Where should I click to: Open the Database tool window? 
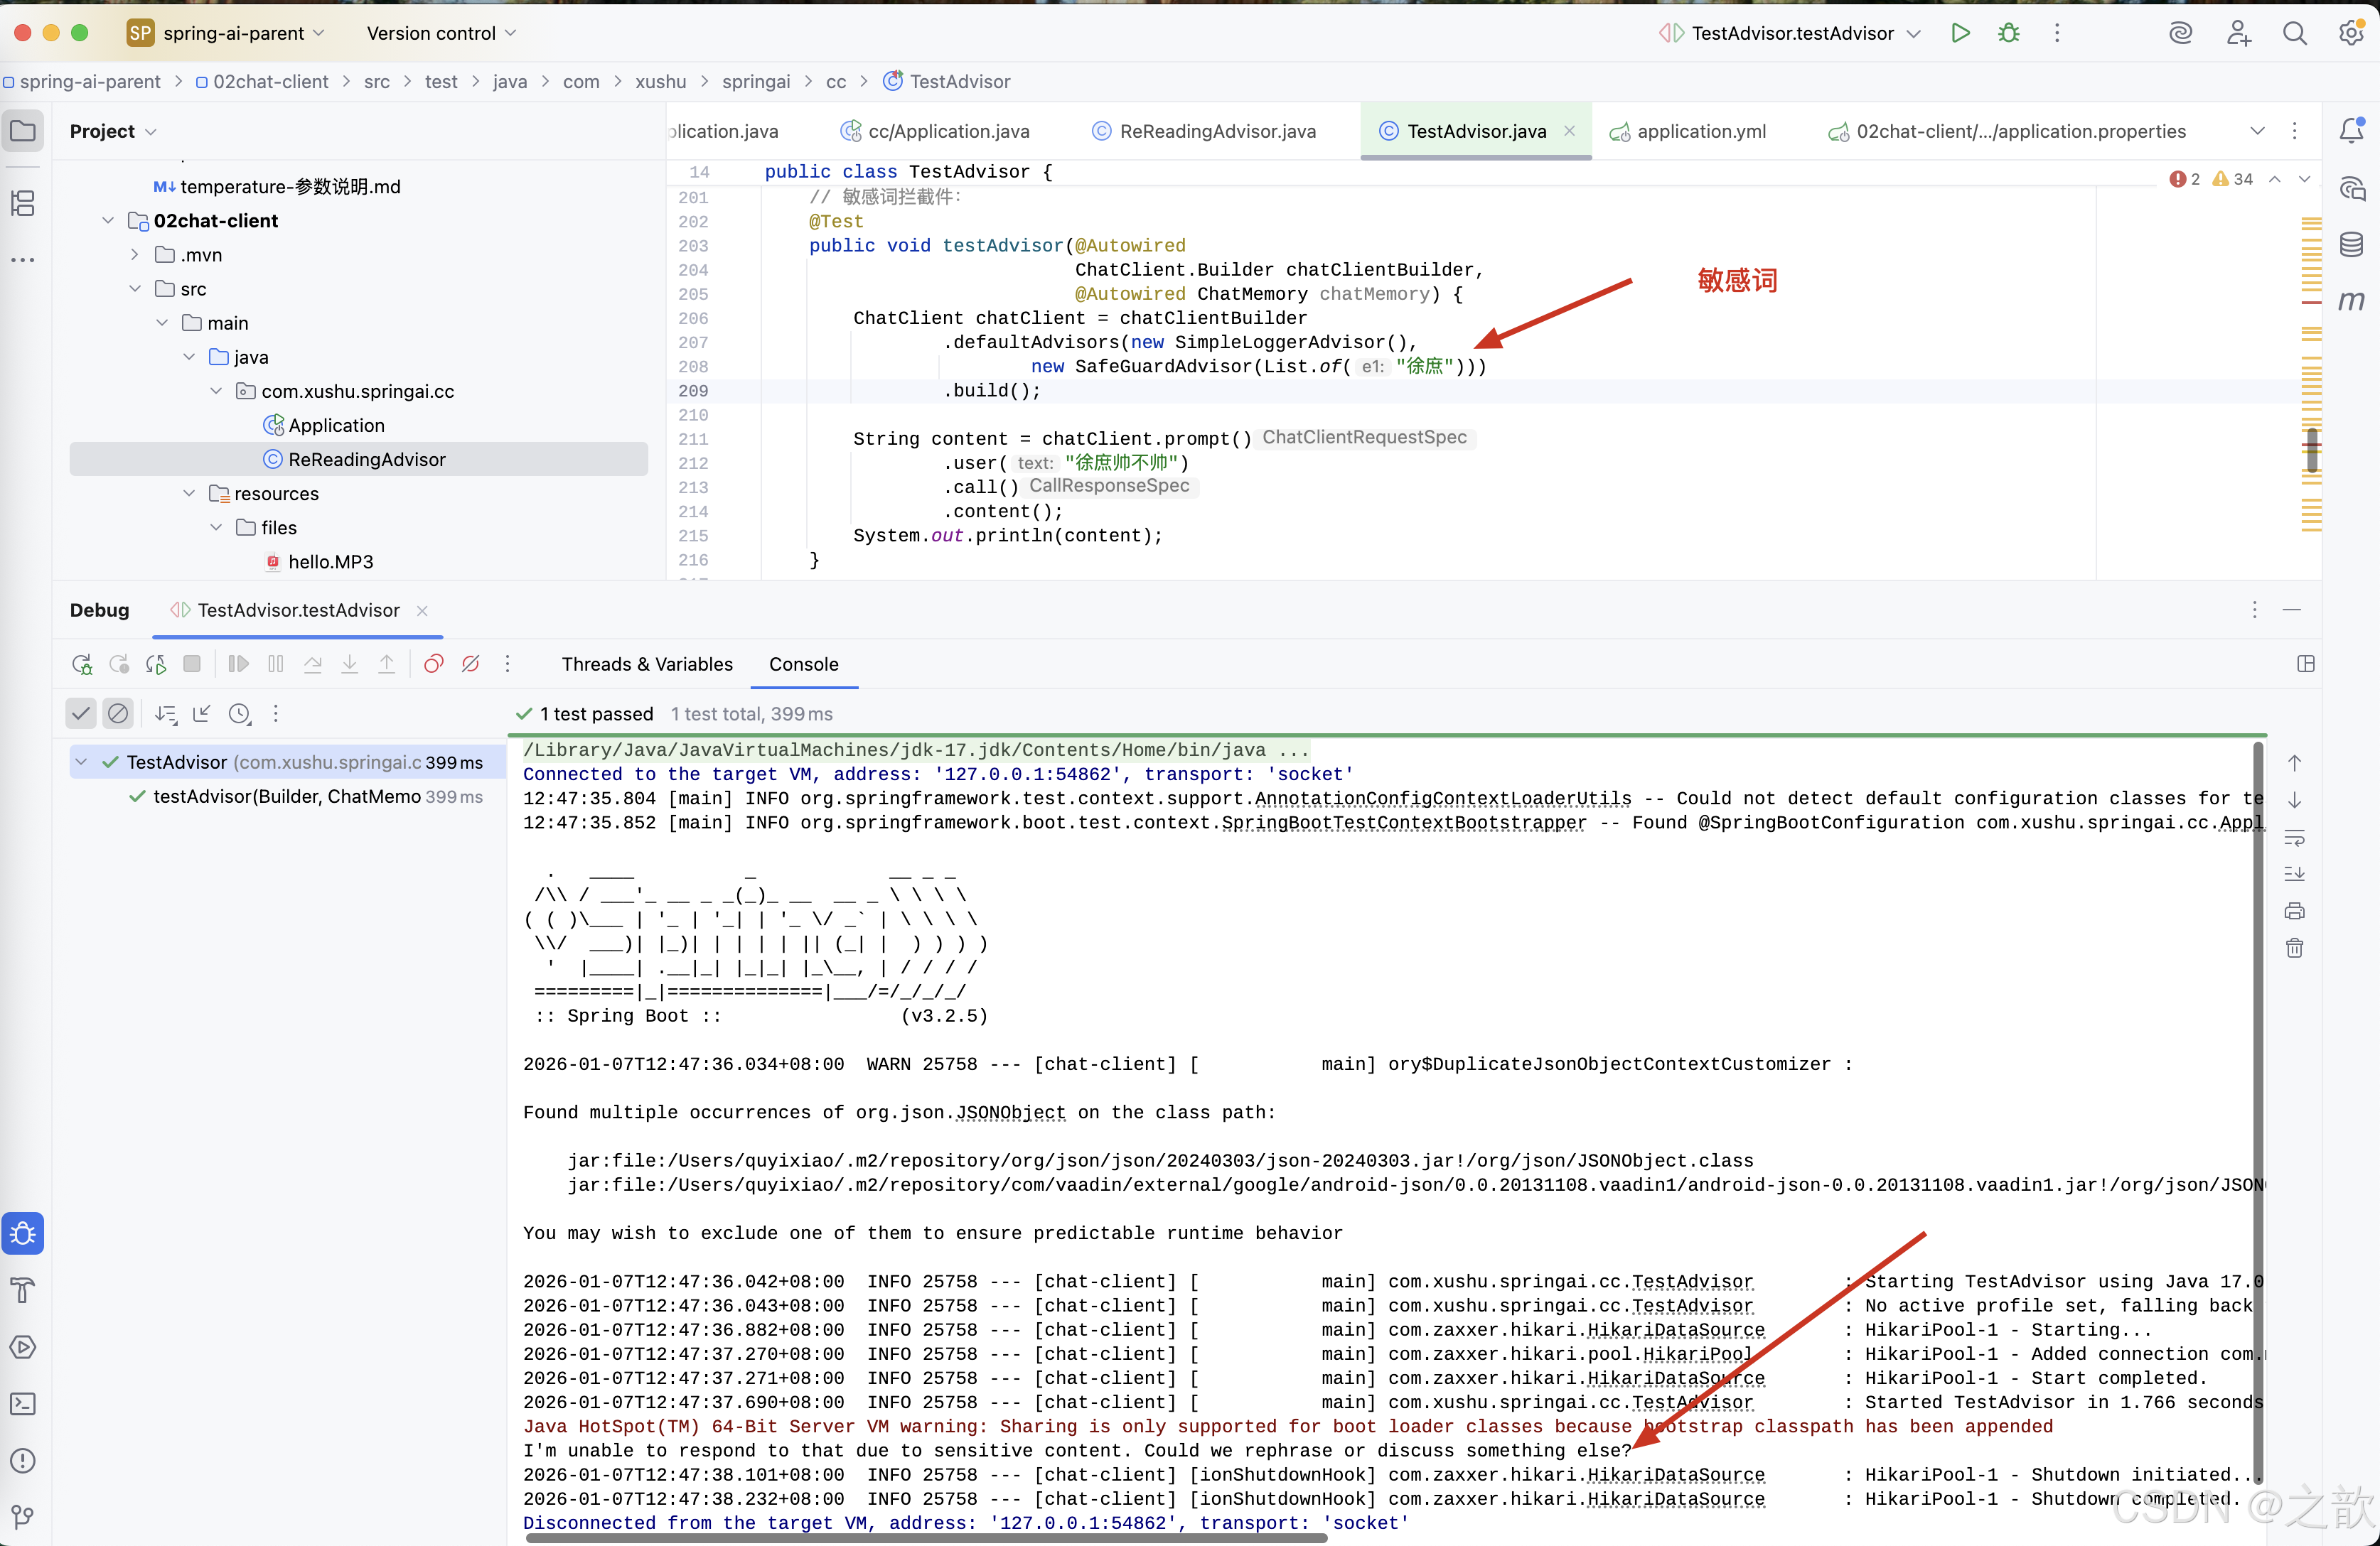pos(2351,244)
